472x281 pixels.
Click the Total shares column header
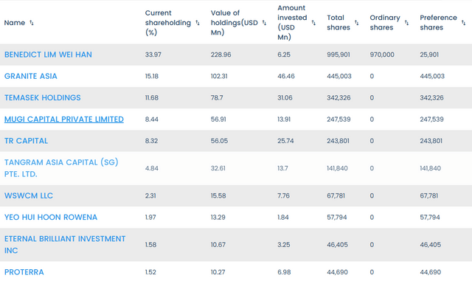click(339, 23)
